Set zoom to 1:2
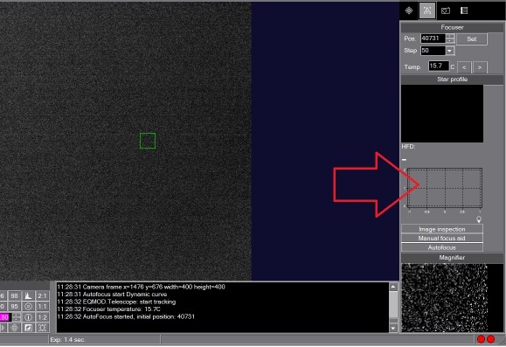The height and width of the screenshot is (347, 506). point(42,317)
